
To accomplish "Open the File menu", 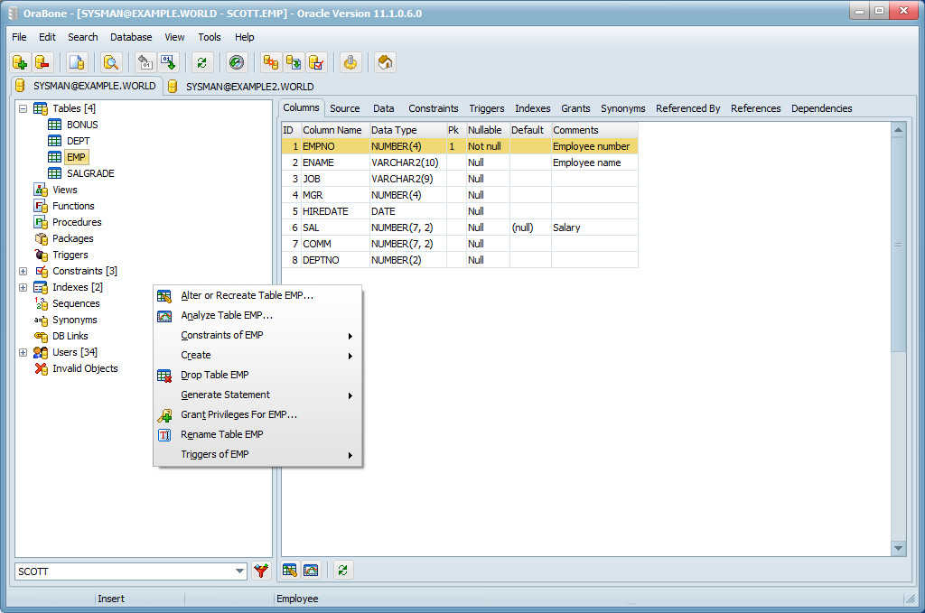I will point(19,37).
